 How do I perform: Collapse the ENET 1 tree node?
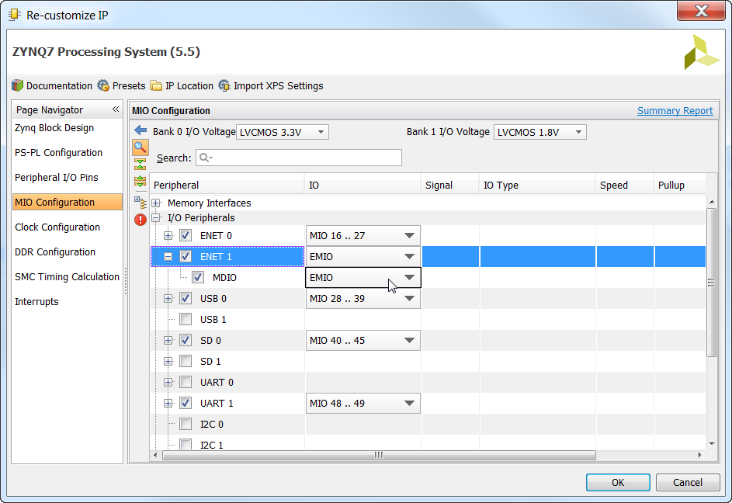pos(168,256)
